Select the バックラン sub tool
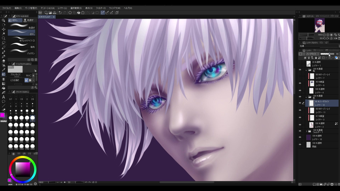 click(x=22, y=52)
